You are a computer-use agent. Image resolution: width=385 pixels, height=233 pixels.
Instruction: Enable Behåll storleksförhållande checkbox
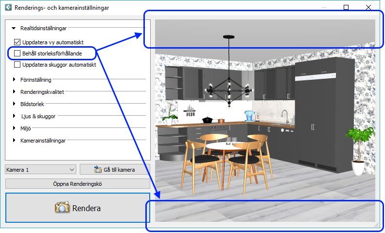tap(17, 53)
